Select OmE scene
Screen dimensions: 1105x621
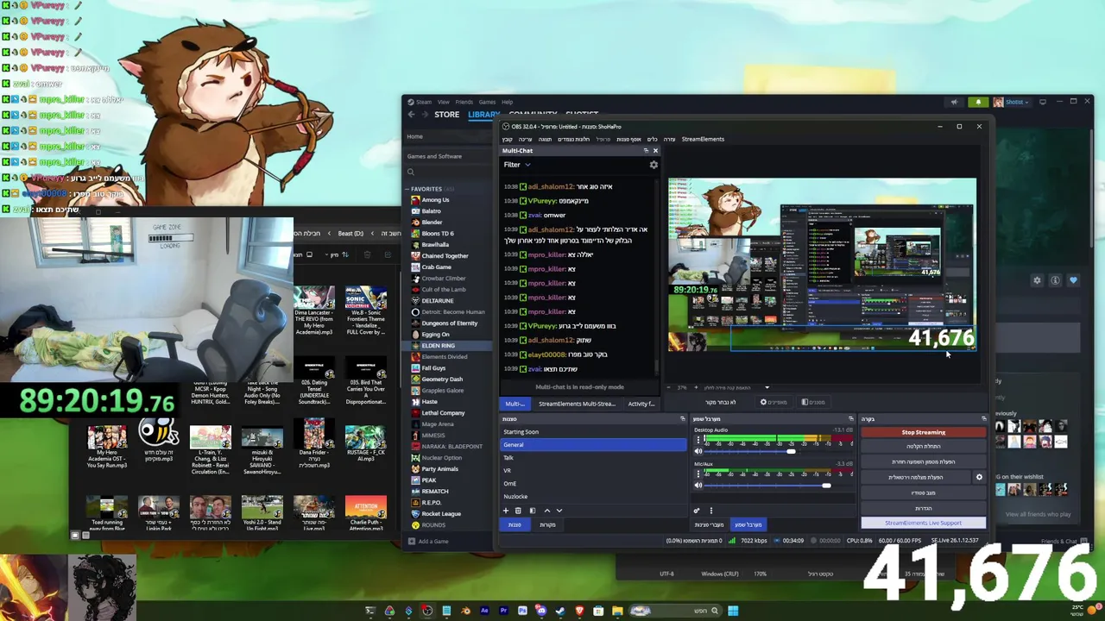(x=594, y=484)
